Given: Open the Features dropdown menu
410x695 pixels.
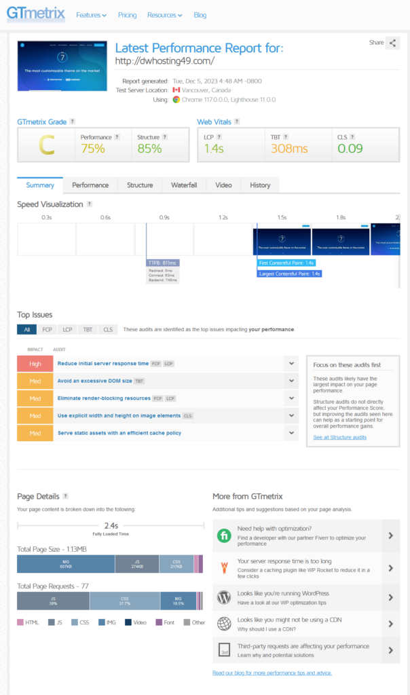Looking at the screenshot, I should [x=92, y=15].
